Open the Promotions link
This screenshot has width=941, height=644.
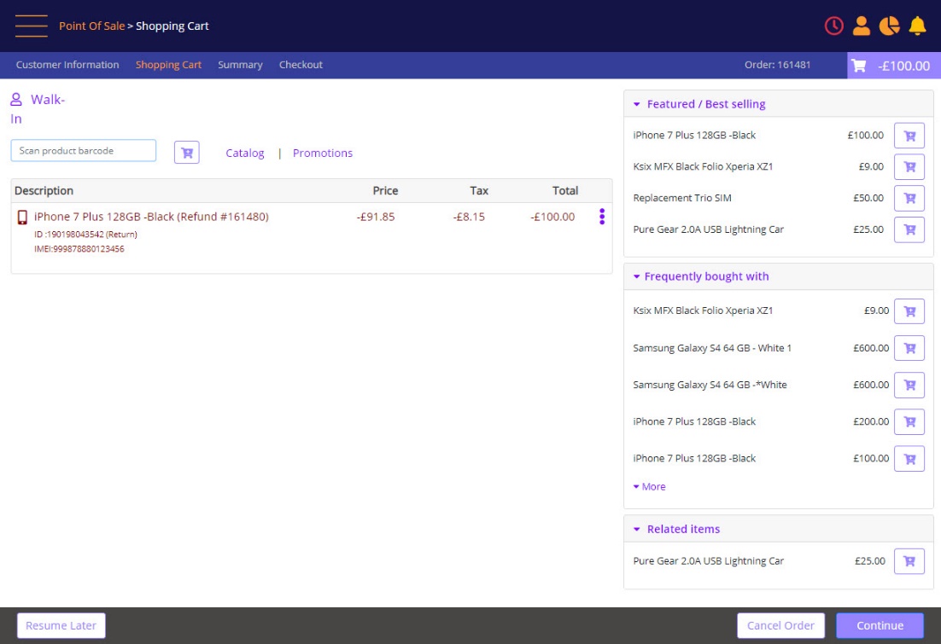(322, 153)
